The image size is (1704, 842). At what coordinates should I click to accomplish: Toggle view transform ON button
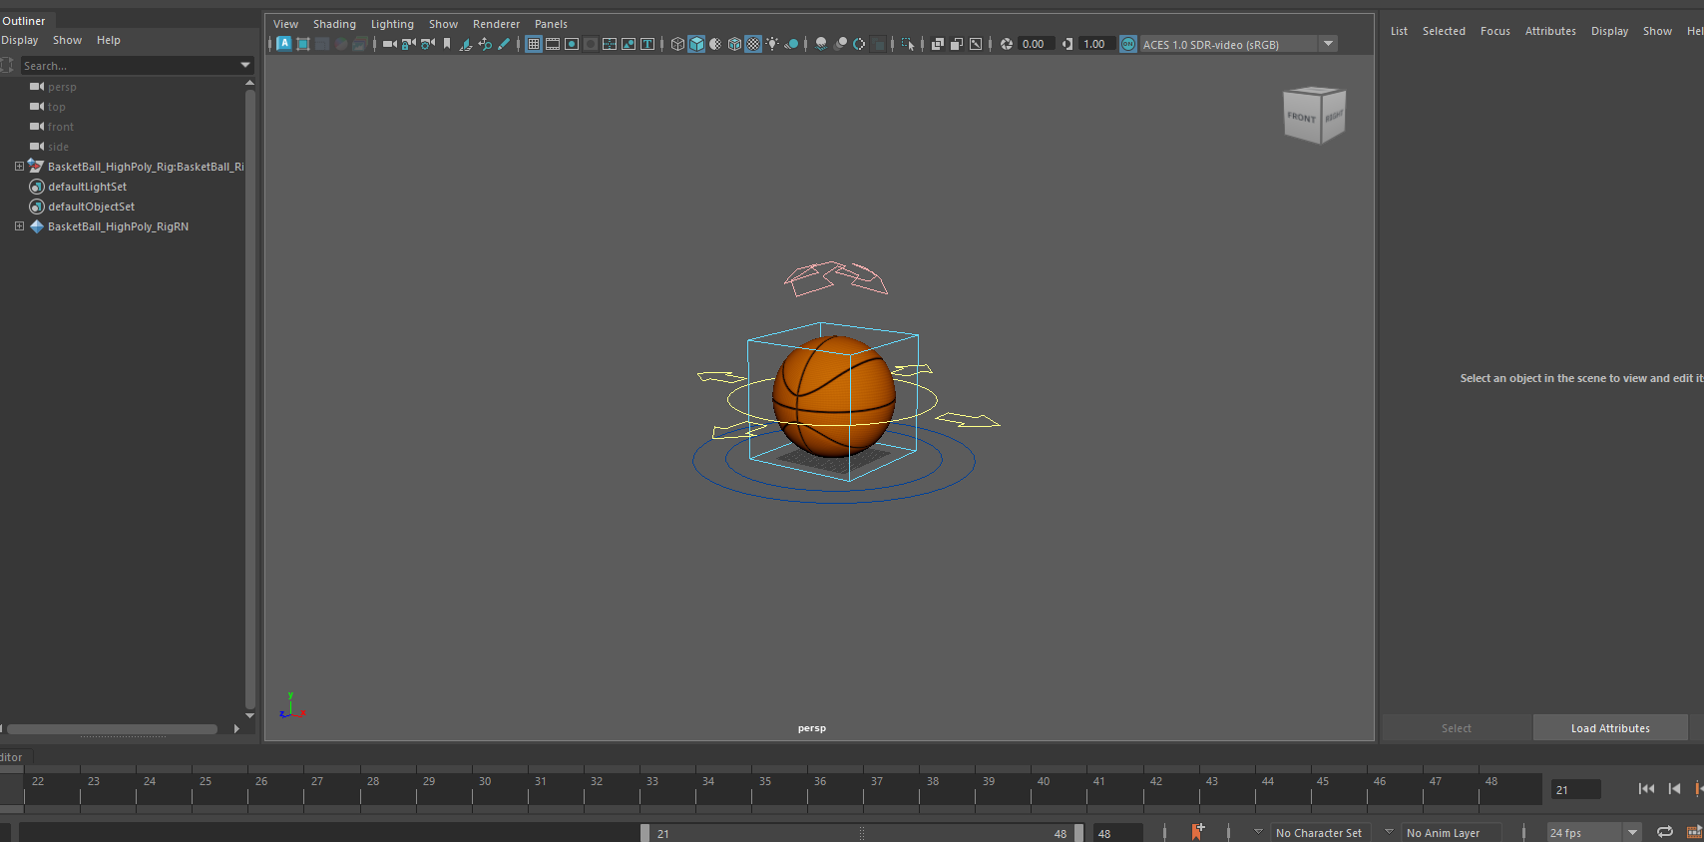[x=1128, y=44]
